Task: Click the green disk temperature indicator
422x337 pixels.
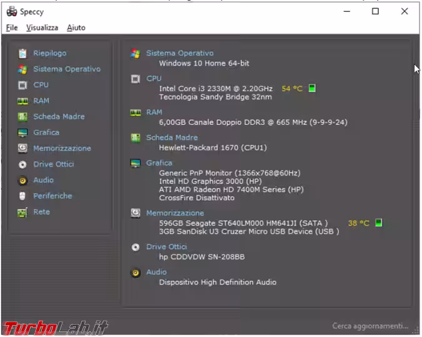Action: click(379, 223)
